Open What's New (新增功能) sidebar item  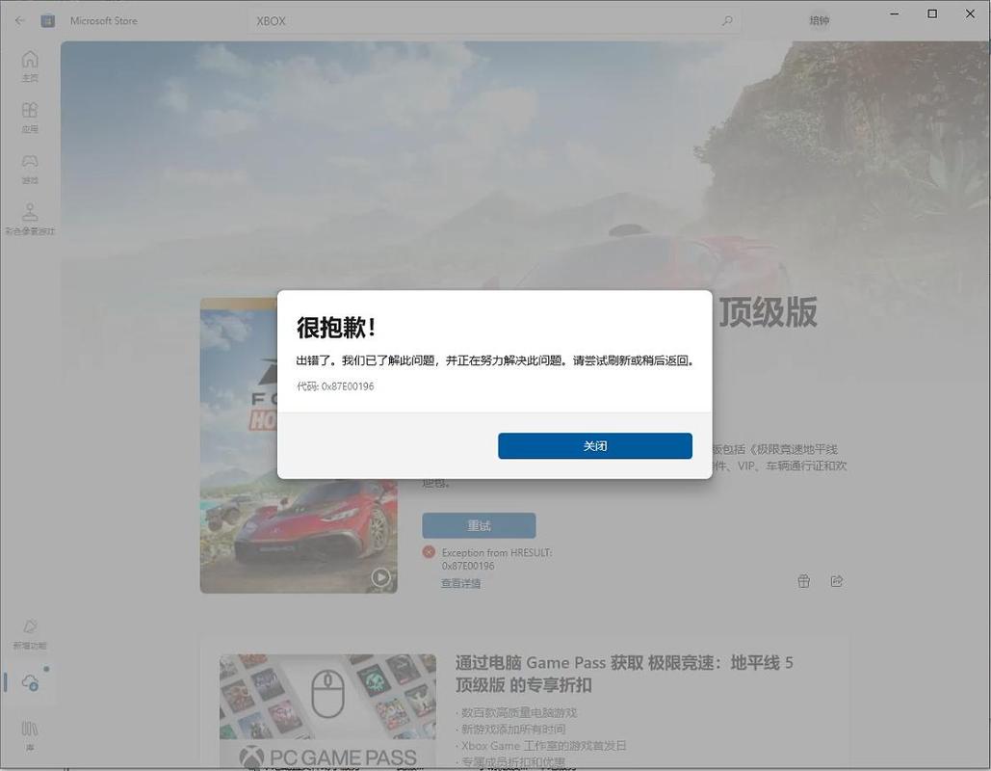point(30,634)
